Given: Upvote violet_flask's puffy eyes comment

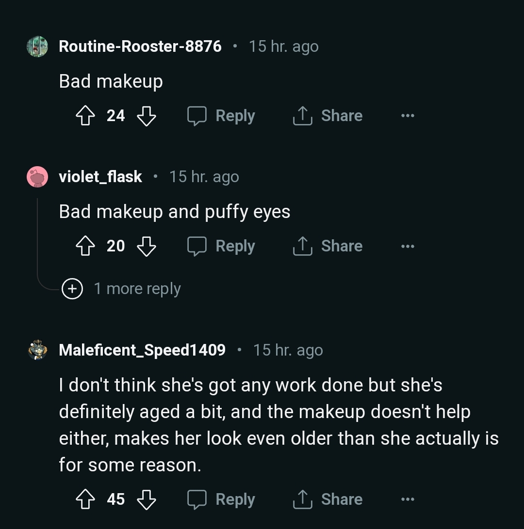Looking at the screenshot, I should (x=86, y=246).
